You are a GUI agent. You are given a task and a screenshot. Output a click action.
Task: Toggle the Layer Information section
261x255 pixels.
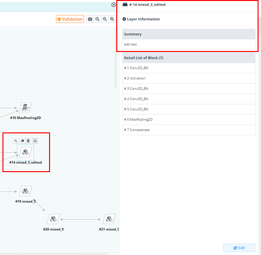click(141, 19)
